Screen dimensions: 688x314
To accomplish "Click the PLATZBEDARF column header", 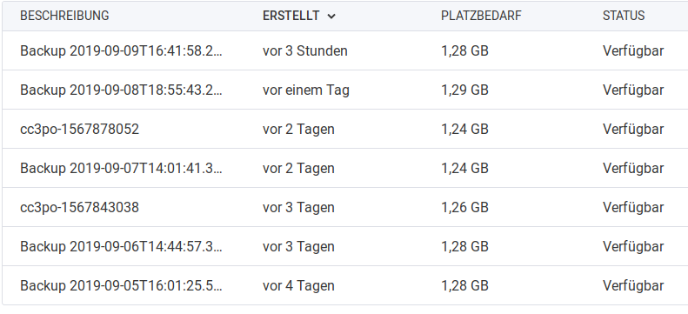I will (481, 16).
